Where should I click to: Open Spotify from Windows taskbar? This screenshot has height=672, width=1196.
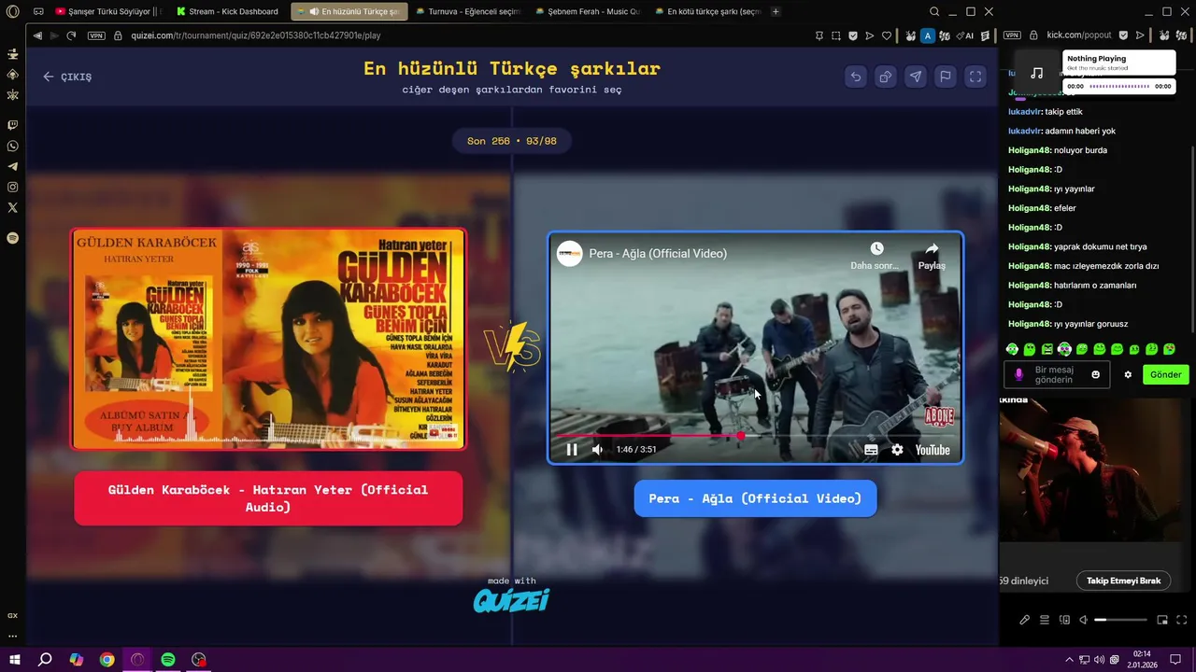[168, 659]
